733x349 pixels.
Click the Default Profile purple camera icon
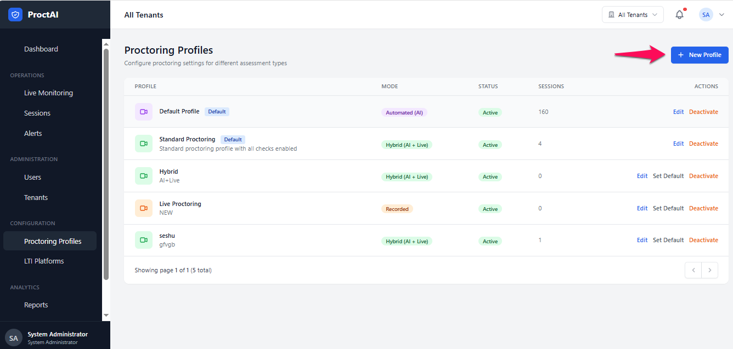click(x=144, y=112)
